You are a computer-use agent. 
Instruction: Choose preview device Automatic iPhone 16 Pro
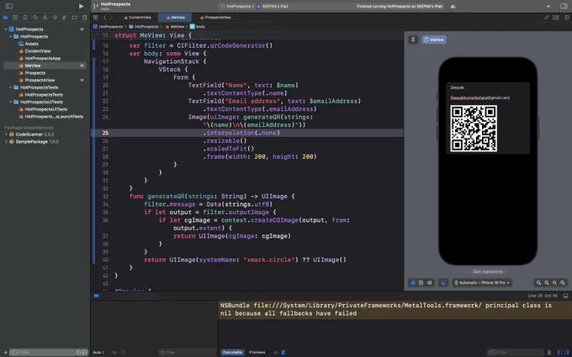(482, 283)
